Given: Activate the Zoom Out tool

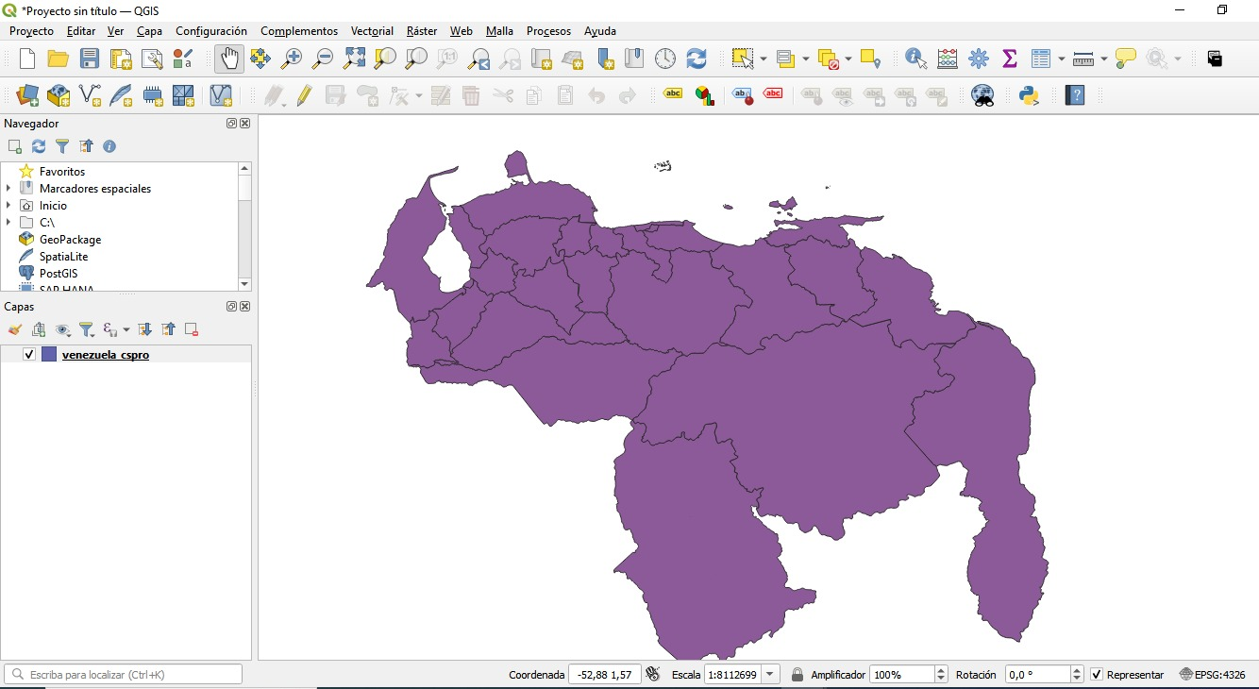Looking at the screenshot, I should point(323,59).
